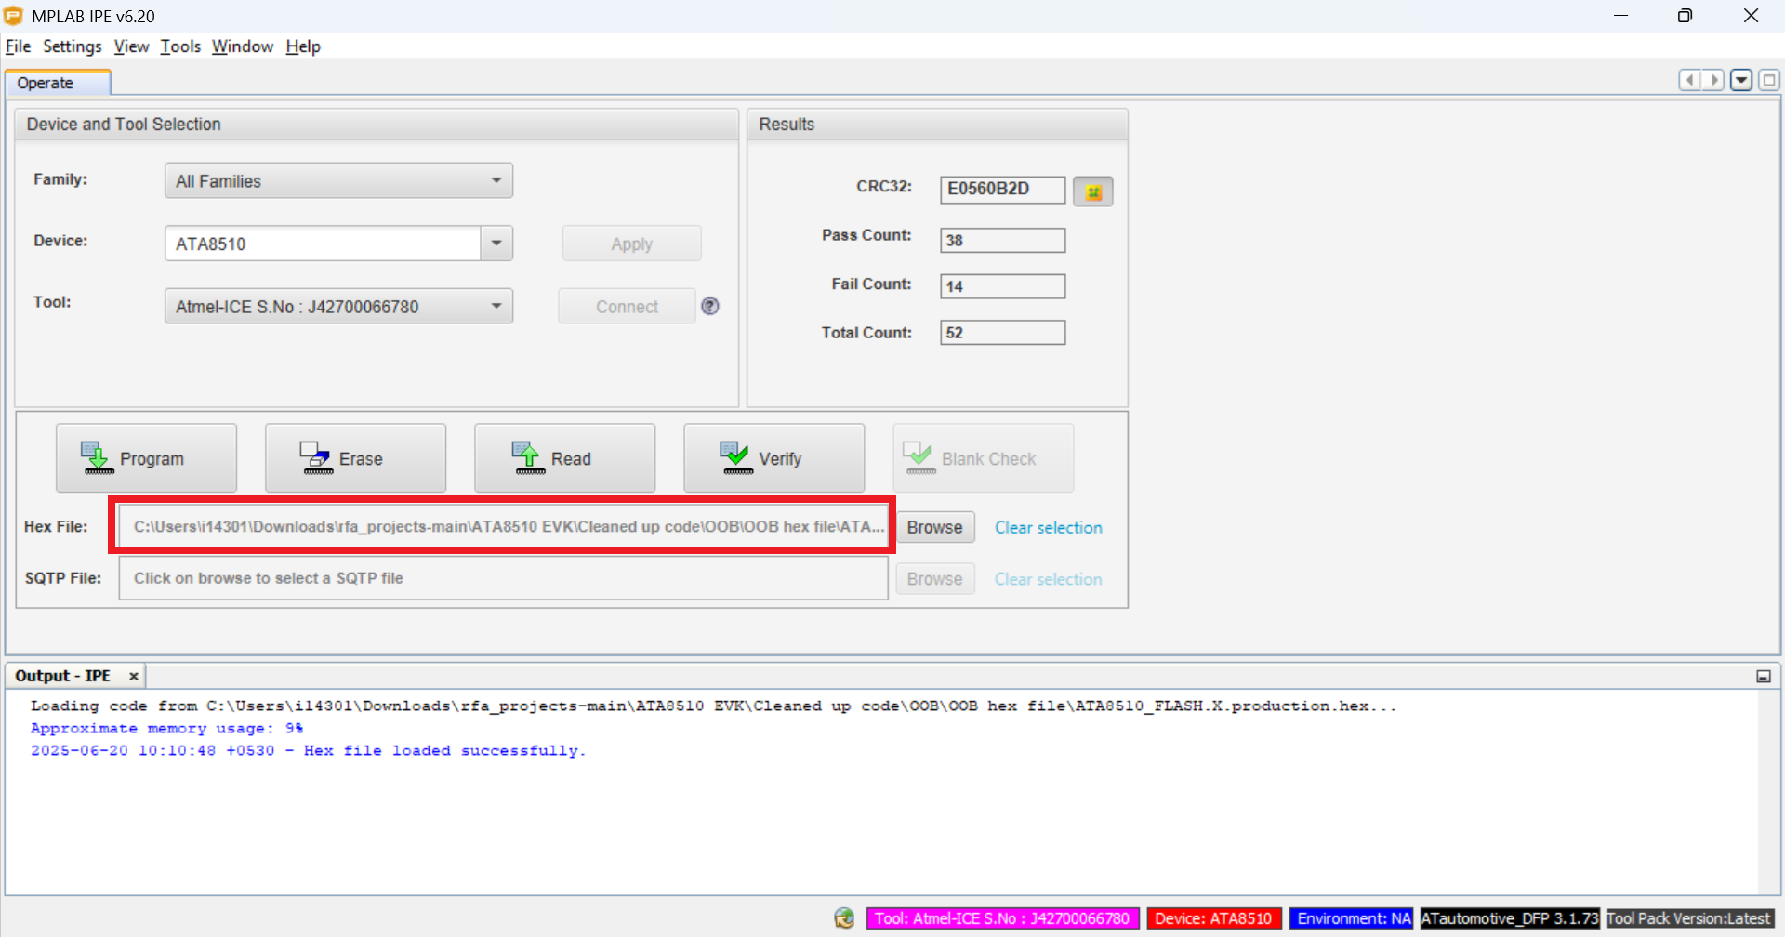This screenshot has height=937, width=1785.
Task: Open the tab list dropdown arrow
Action: tap(1741, 80)
